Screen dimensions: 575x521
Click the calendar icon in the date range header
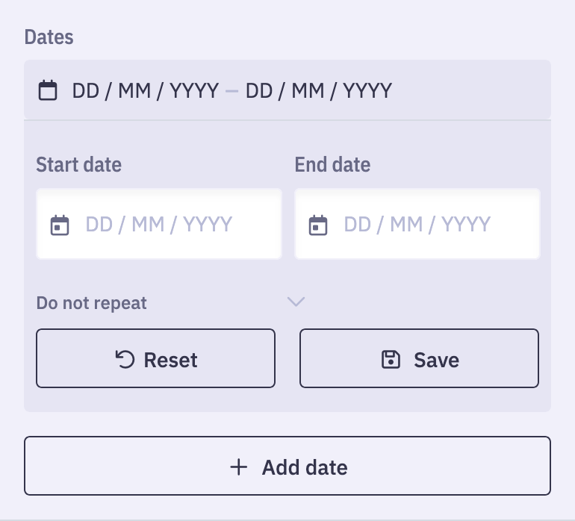[48, 90]
